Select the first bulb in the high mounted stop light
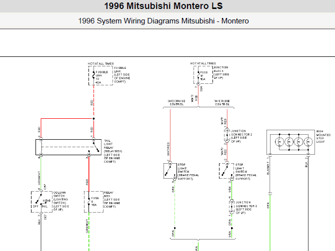 [x=279, y=142]
